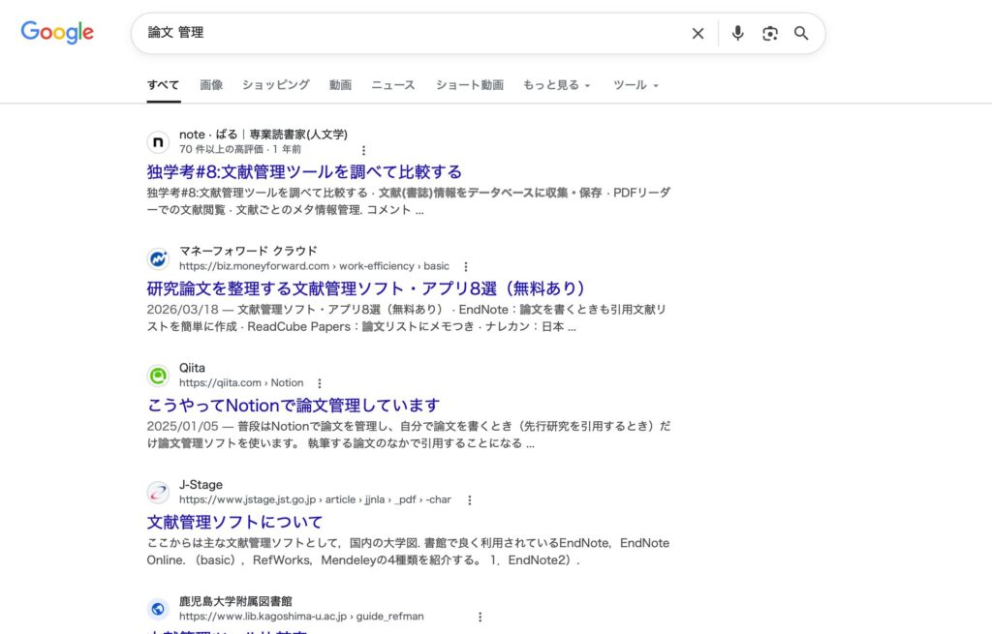Click the Google logo

click(x=57, y=32)
